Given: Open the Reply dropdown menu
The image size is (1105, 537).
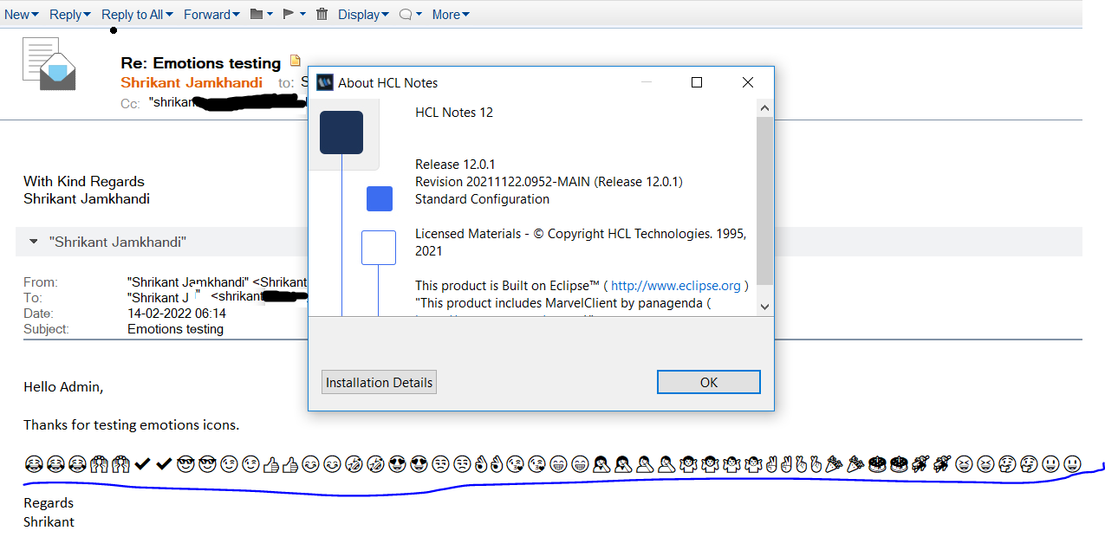Looking at the screenshot, I should [x=70, y=14].
